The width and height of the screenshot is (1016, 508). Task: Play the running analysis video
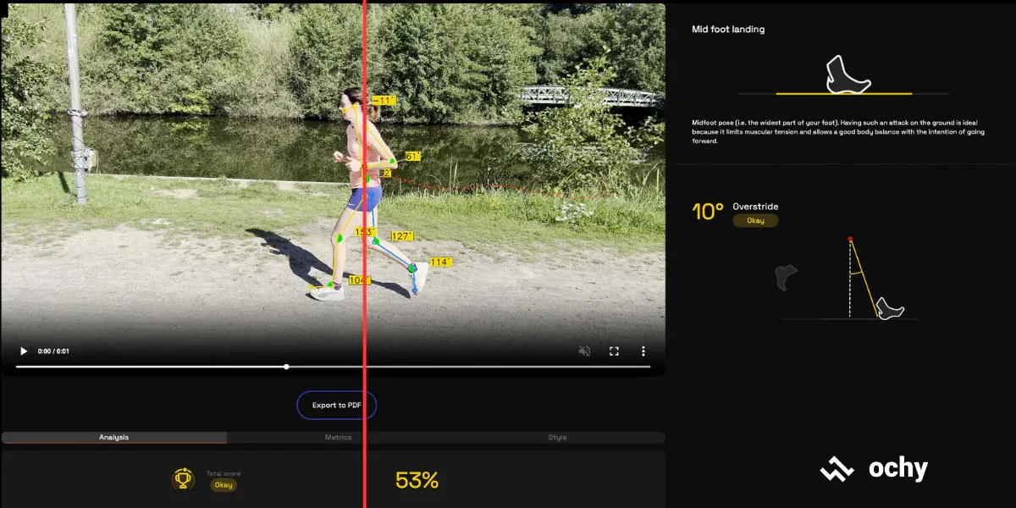coord(24,351)
